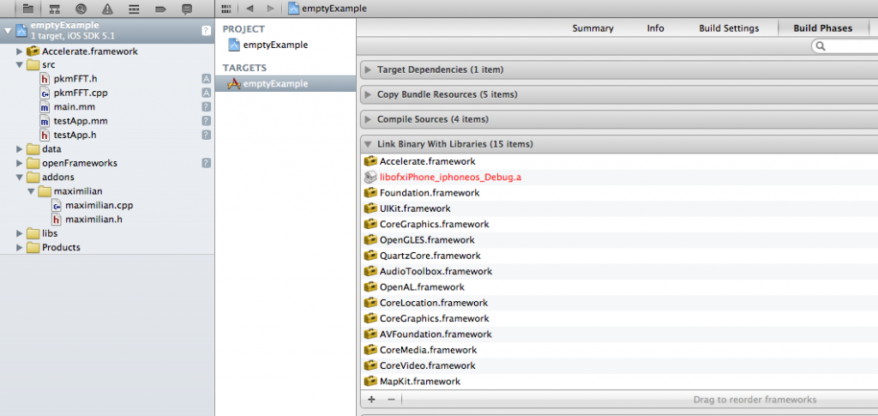Open the Breakpoint navigator

(160, 9)
